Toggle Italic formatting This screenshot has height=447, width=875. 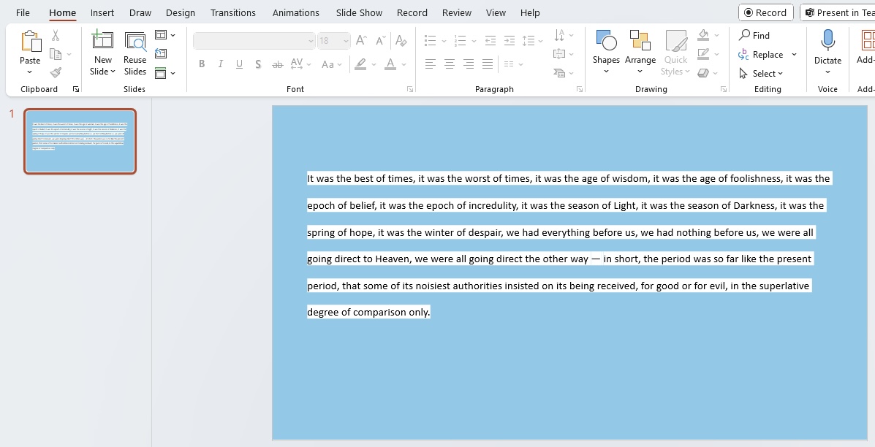coord(221,64)
